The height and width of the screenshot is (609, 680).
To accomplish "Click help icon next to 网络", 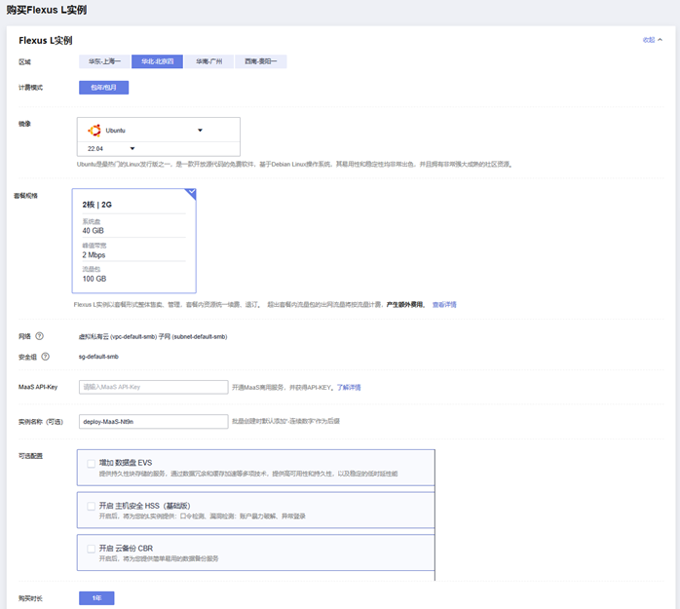I will (39, 336).
